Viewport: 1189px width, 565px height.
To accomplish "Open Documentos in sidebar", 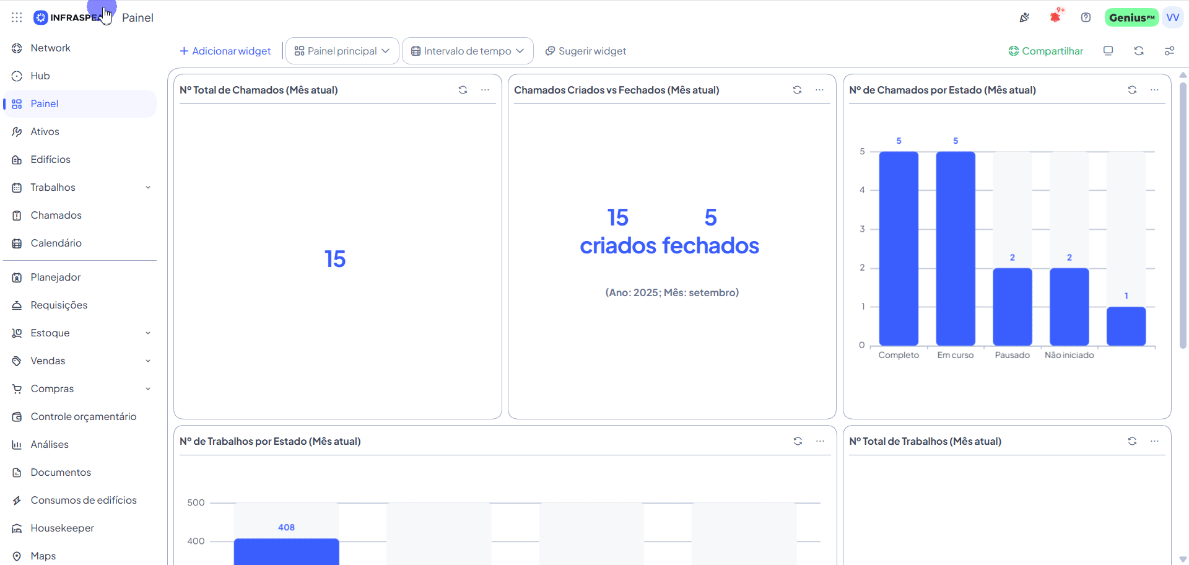I will [80, 472].
